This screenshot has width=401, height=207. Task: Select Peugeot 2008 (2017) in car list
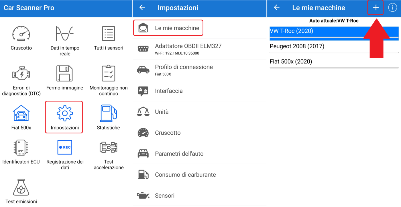334,47
